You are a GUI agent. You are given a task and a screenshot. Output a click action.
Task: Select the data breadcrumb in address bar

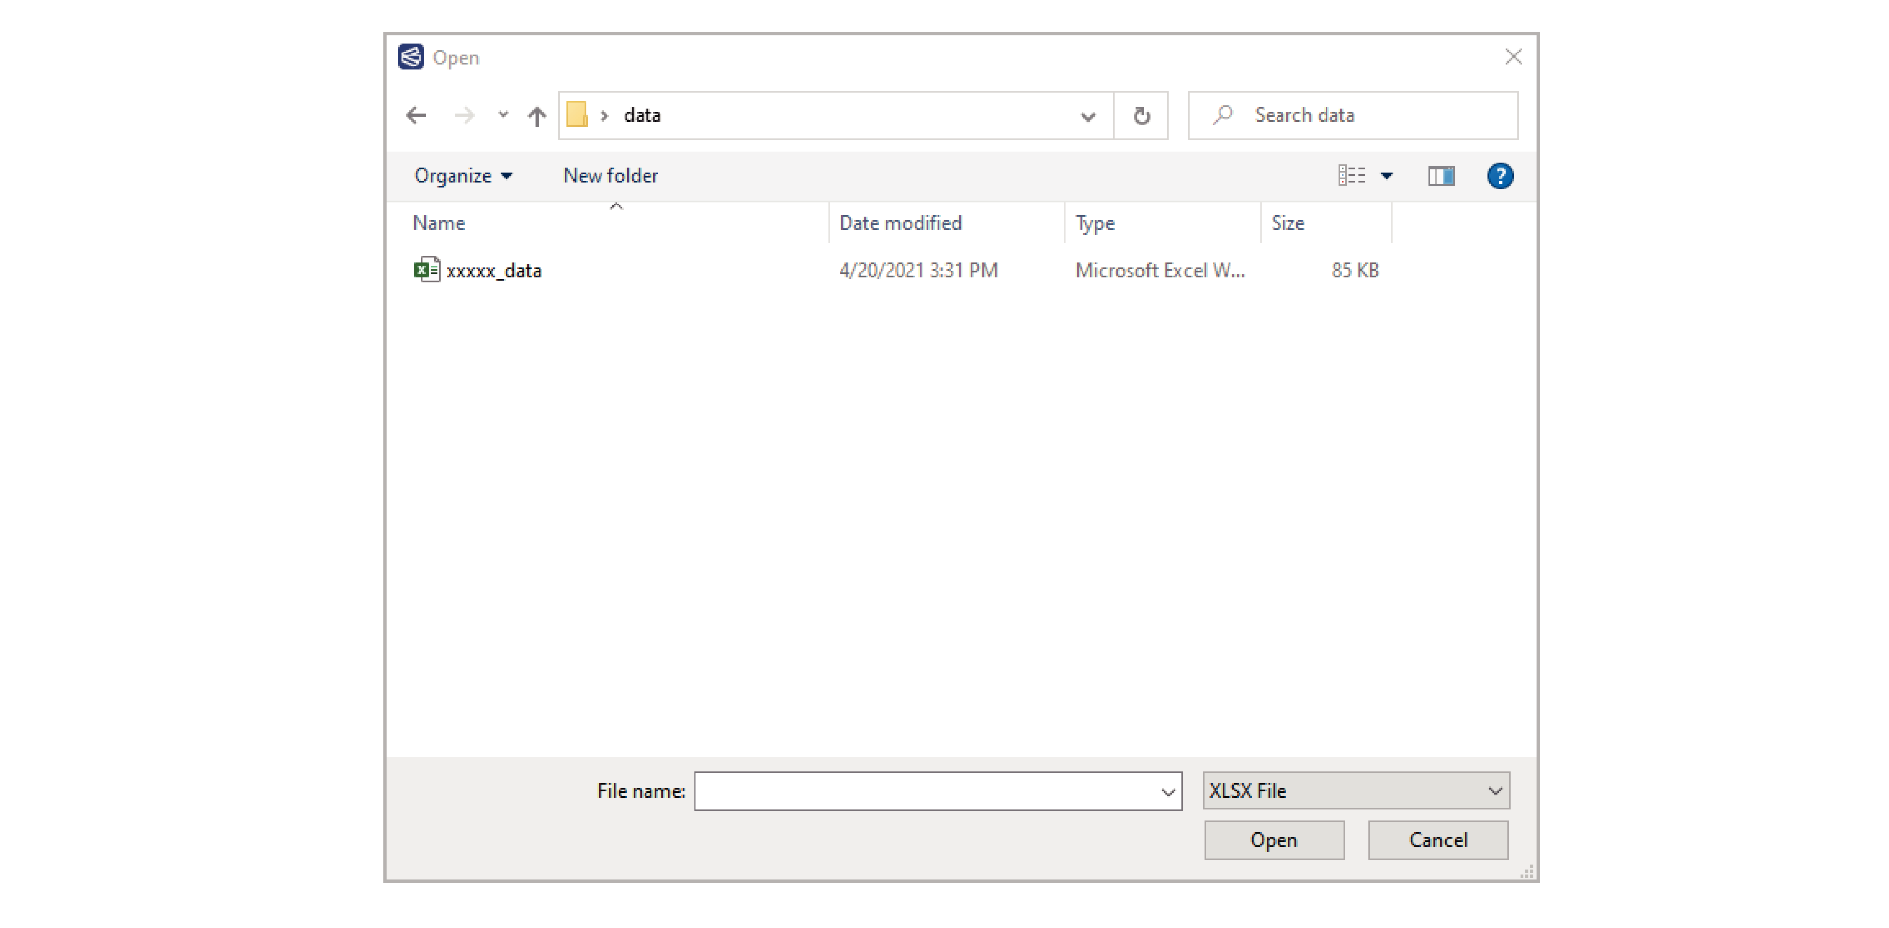click(643, 115)
